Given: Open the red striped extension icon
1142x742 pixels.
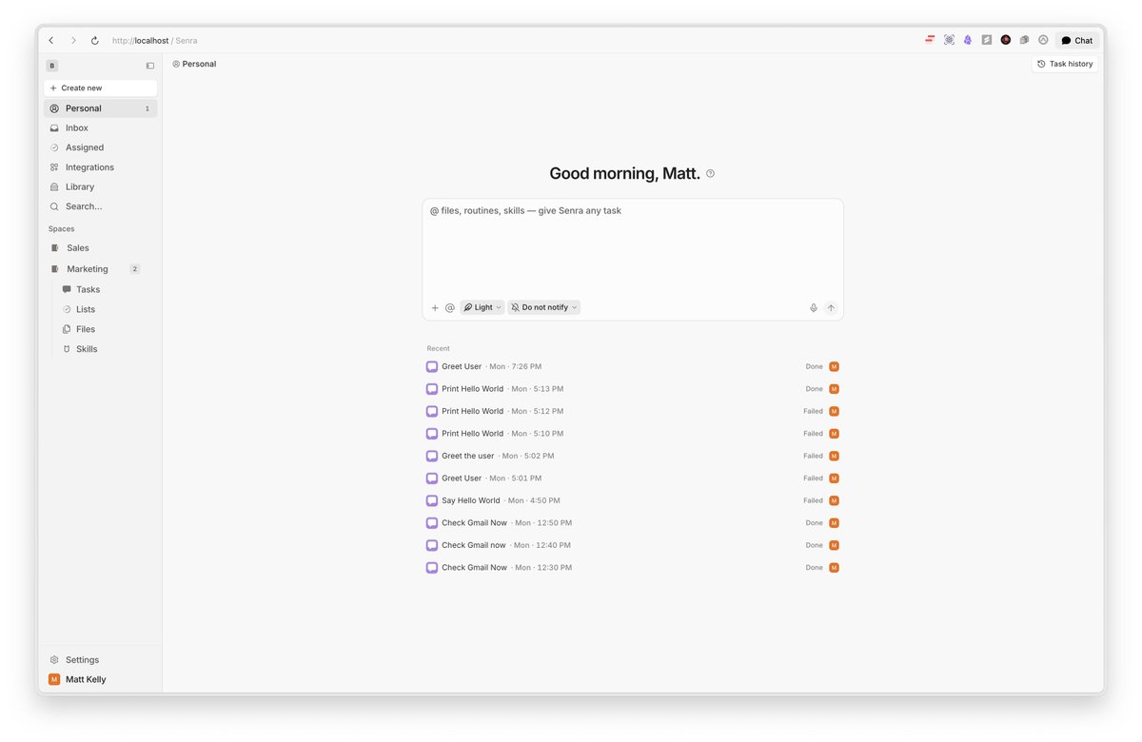Looking at the screenshot, I should 930,40.
